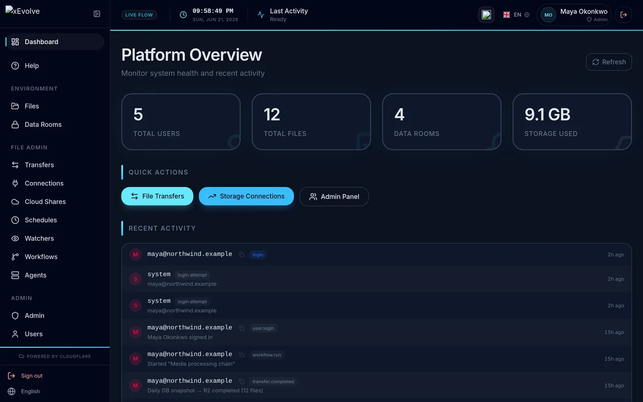The image size is (643, 402).
Task: Click the workflow.run tag
Action: [267, 355]
